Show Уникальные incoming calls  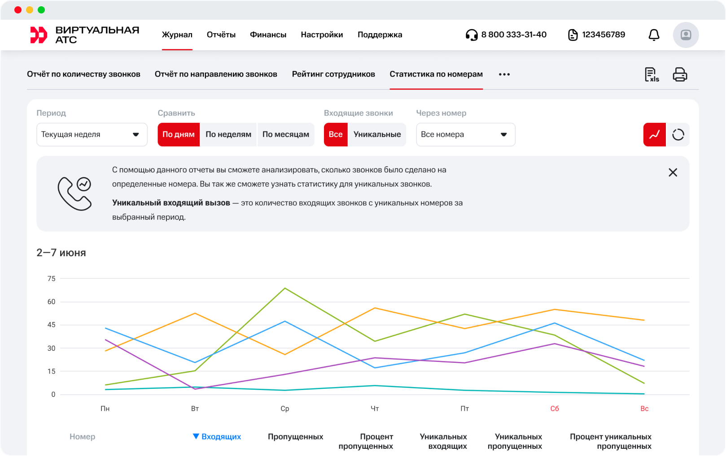tap(377, 134)
